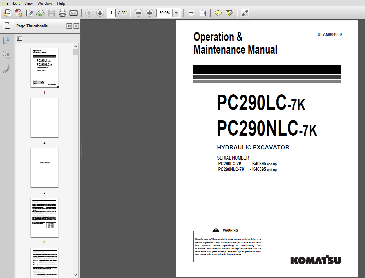
Task: Click the Page Thumbnails panel icon
Action: coord(7,26)
